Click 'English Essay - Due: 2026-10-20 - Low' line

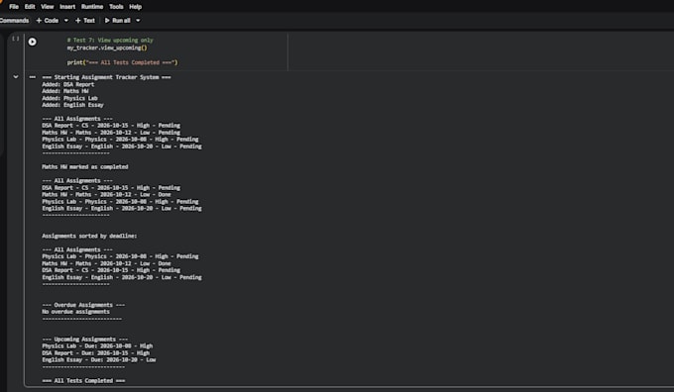98,359
